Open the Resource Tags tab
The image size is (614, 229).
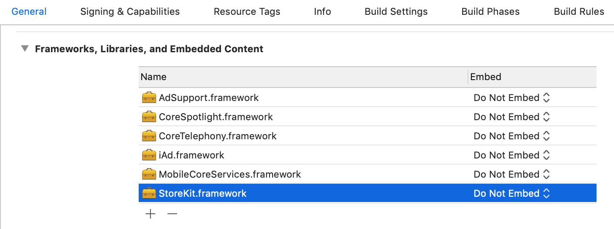point(247,12)
